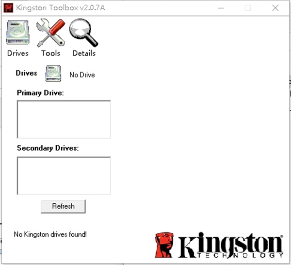The image size is (291, 265).
Task: Click the Kingston red head logo
Action: coord(164,245)
